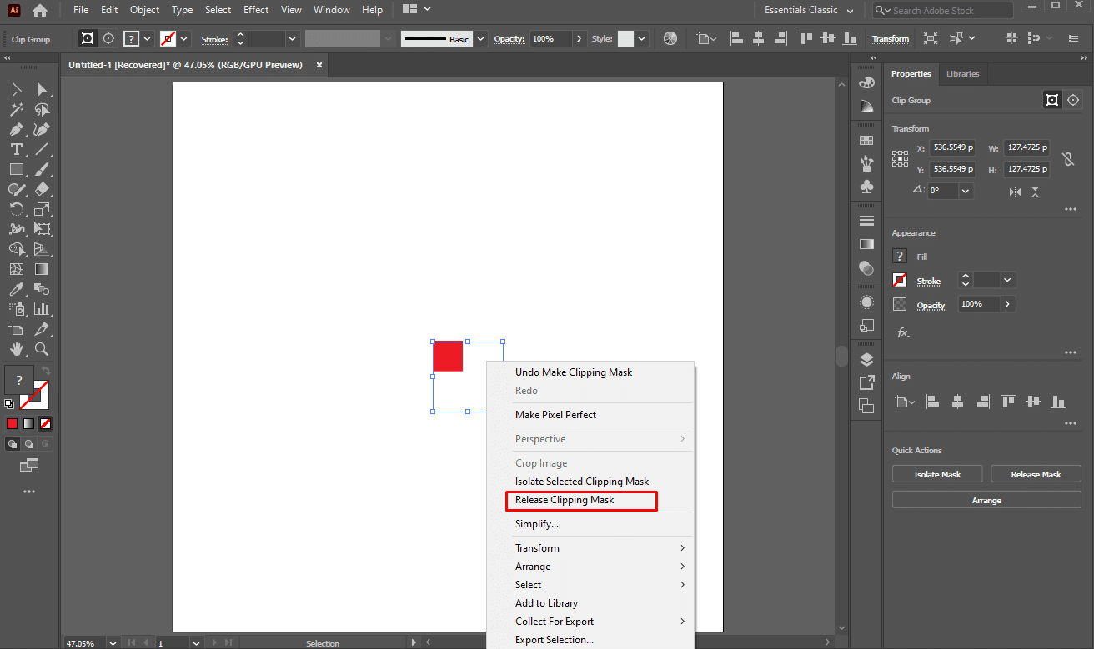Select the Type tool
1094x649 pixels.
(x=16, y=149)
